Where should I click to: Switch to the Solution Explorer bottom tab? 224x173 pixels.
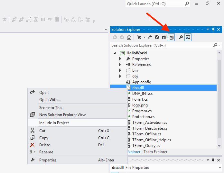(x=134, y=152)
